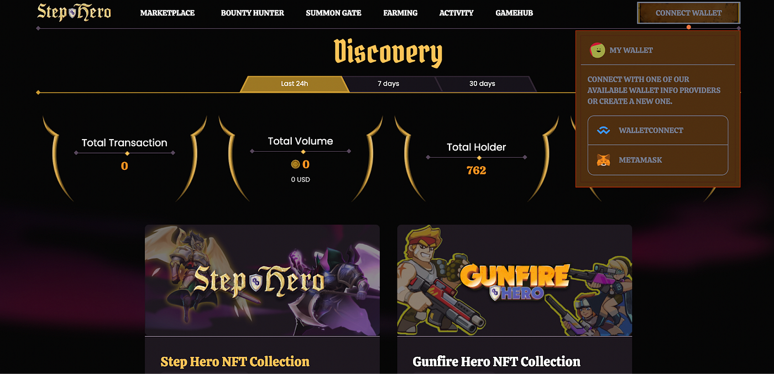Switch to the 30 days tab

(482, 84)
